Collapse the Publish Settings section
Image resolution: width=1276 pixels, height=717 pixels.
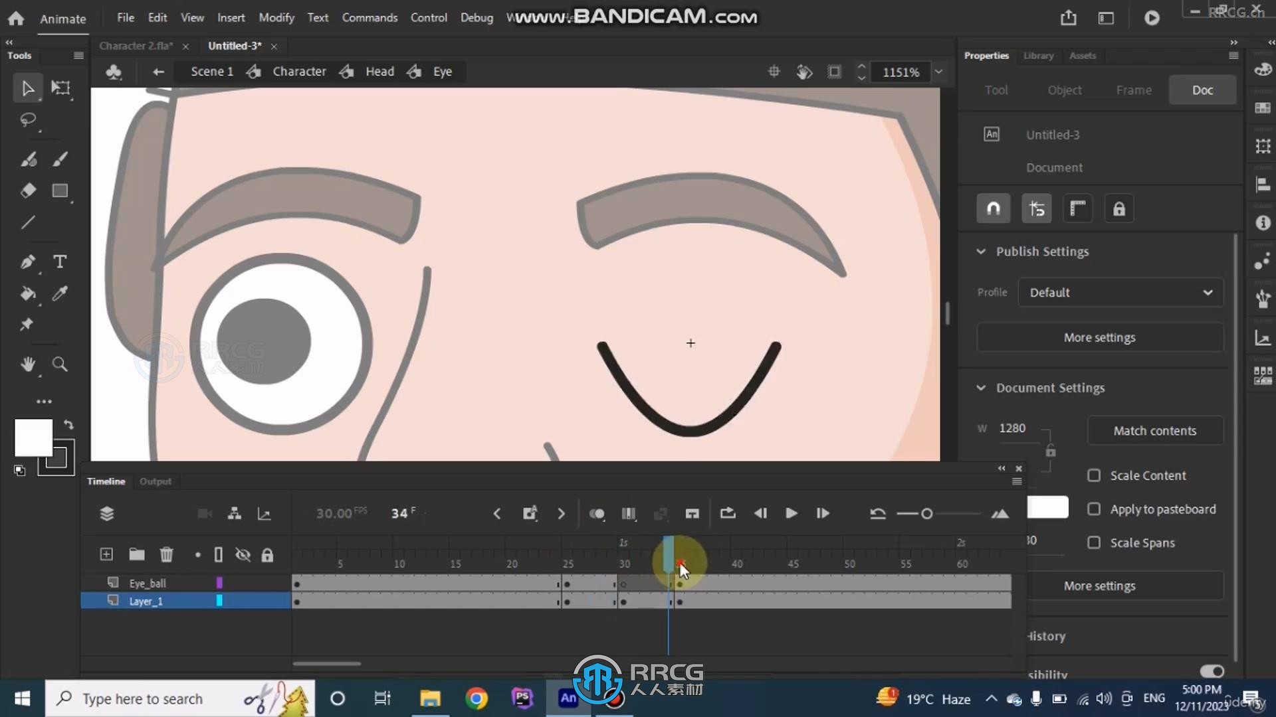tap(981, 252)
